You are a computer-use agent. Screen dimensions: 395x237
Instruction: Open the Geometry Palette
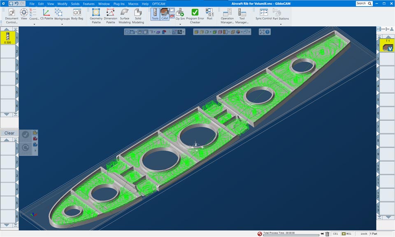[96, 16]
